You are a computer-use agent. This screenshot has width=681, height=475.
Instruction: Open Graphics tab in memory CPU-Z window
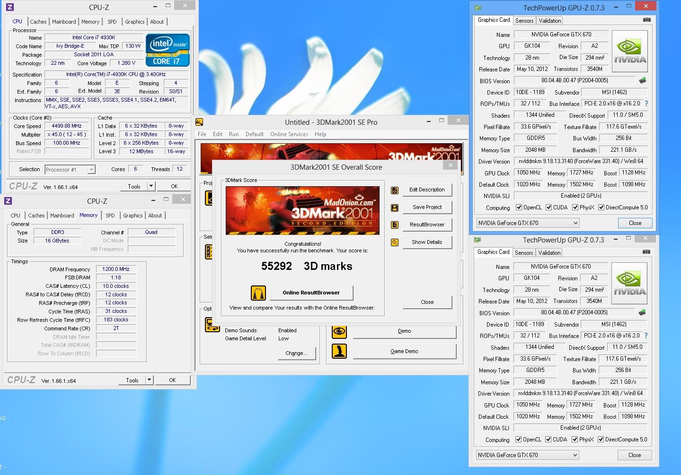click(133, 216)
